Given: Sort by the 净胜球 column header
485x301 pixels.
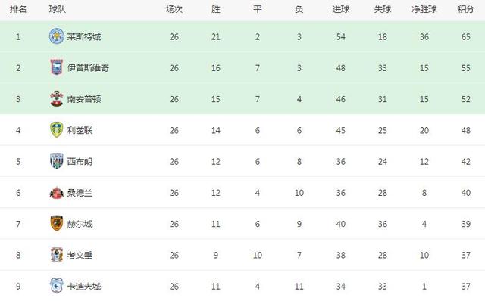Looking at the screenshot, I should (424, 9).
